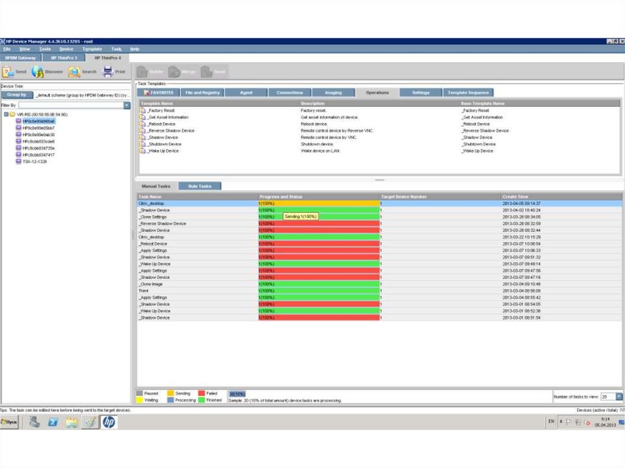This screenshot has width=625, height=468.
Task: Open the file explorer taskbar icon
Action: tap(71, 422)
